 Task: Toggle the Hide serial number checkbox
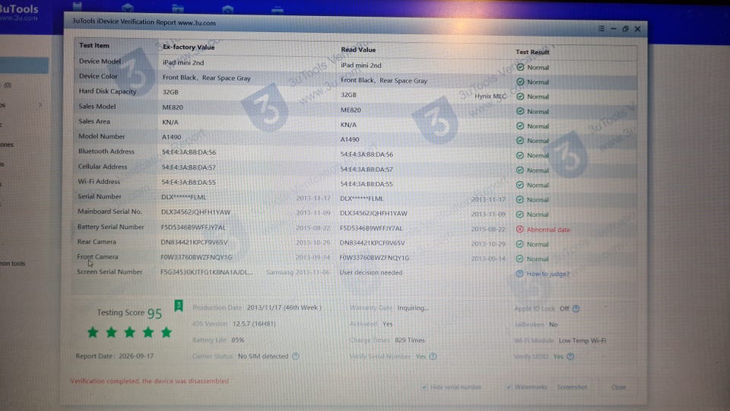coord(424,387)
